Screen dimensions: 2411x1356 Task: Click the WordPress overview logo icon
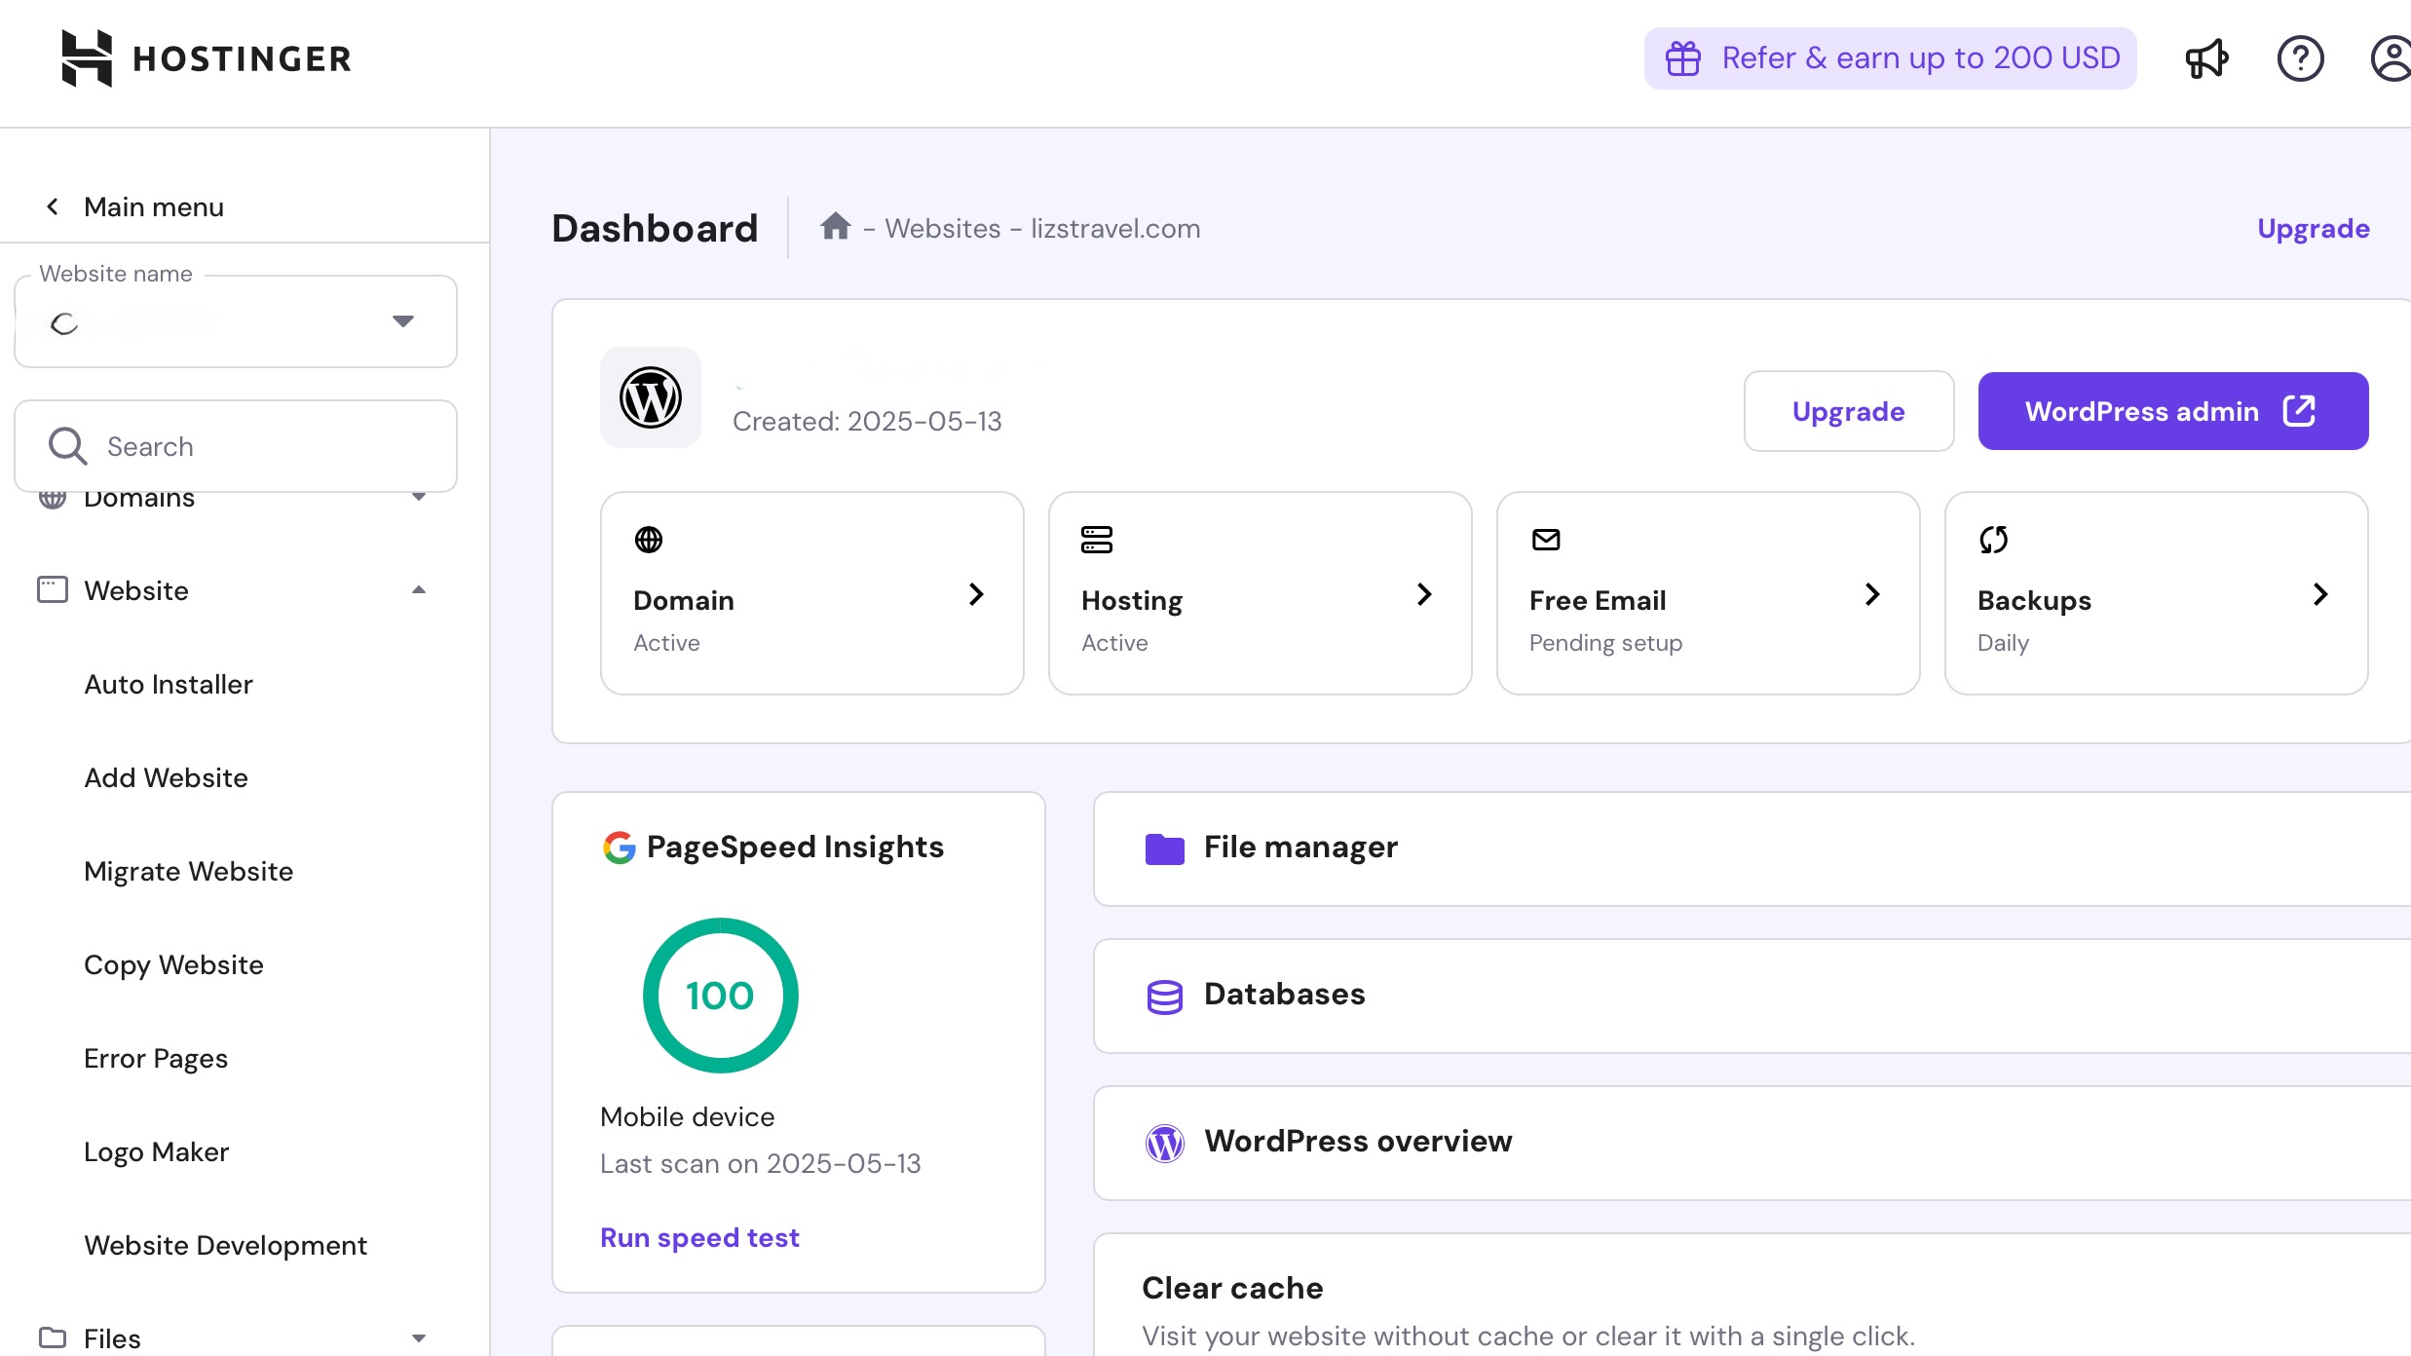[x=1164, y=1143]
